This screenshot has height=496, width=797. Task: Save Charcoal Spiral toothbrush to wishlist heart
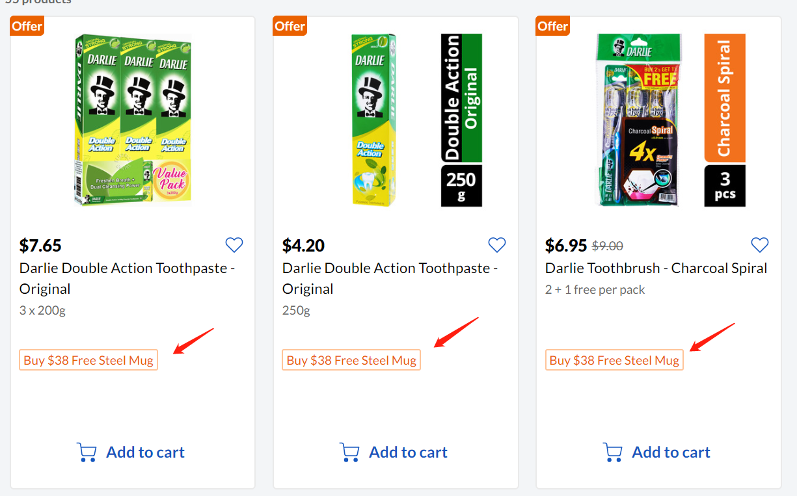(x=760, y=245)
